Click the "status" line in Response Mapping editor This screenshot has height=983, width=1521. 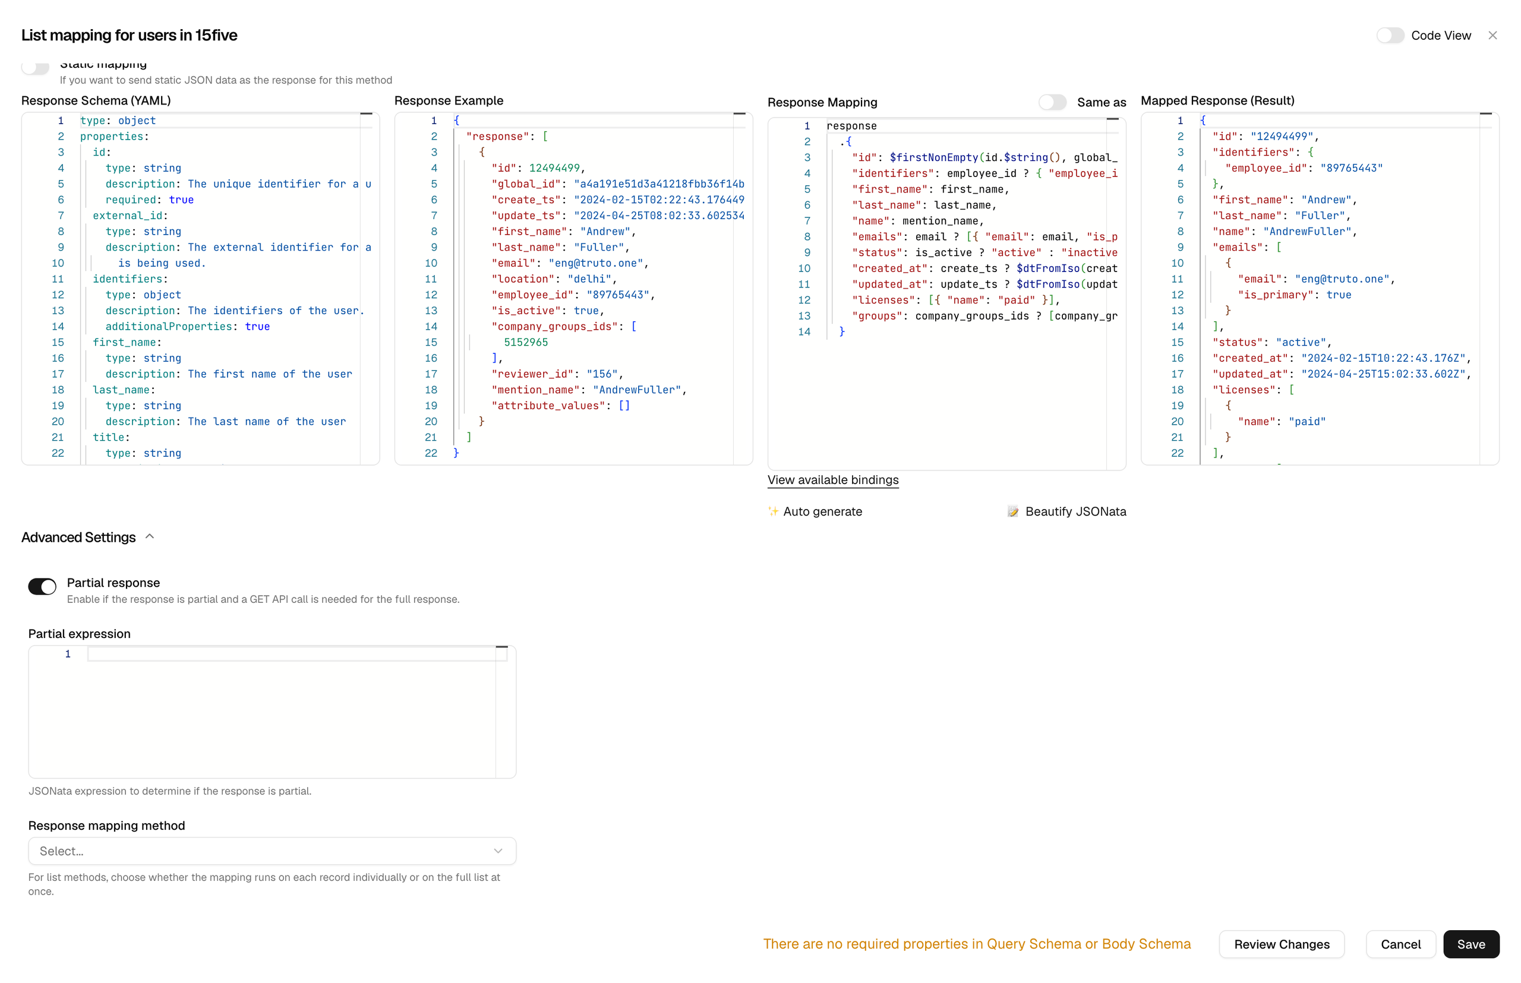984,253
